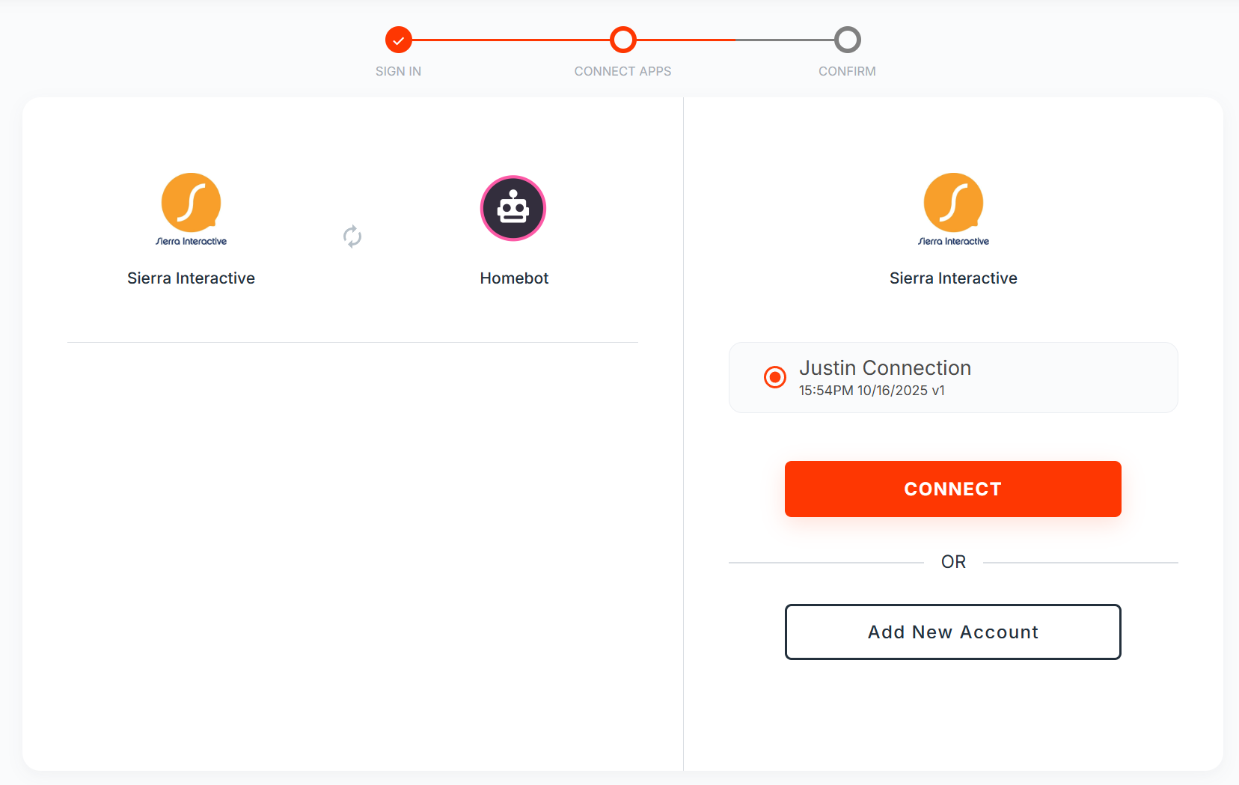
Task: Click the CONNECT APPS step label
Action: [622, 71]
